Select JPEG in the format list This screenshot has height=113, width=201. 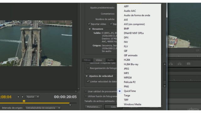pos(126,69)
